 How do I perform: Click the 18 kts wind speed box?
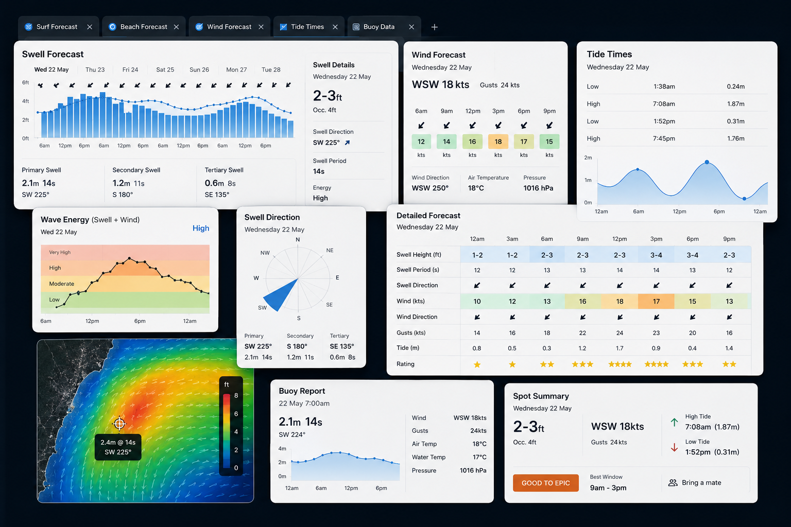coord(498,142)
